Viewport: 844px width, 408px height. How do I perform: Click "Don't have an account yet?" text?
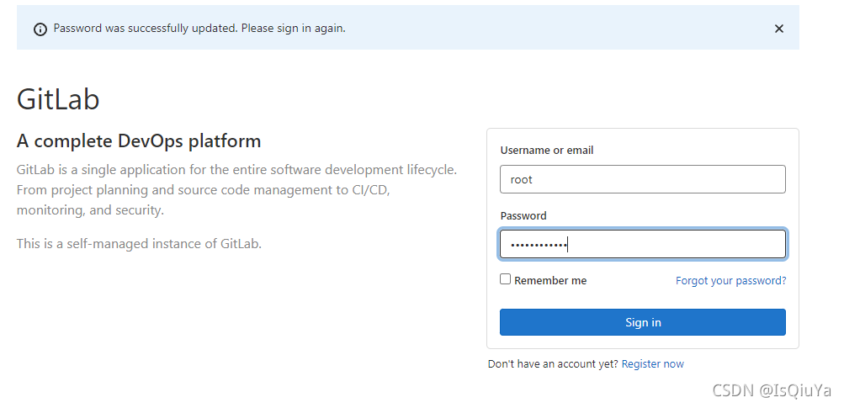[x=553, y=364]
